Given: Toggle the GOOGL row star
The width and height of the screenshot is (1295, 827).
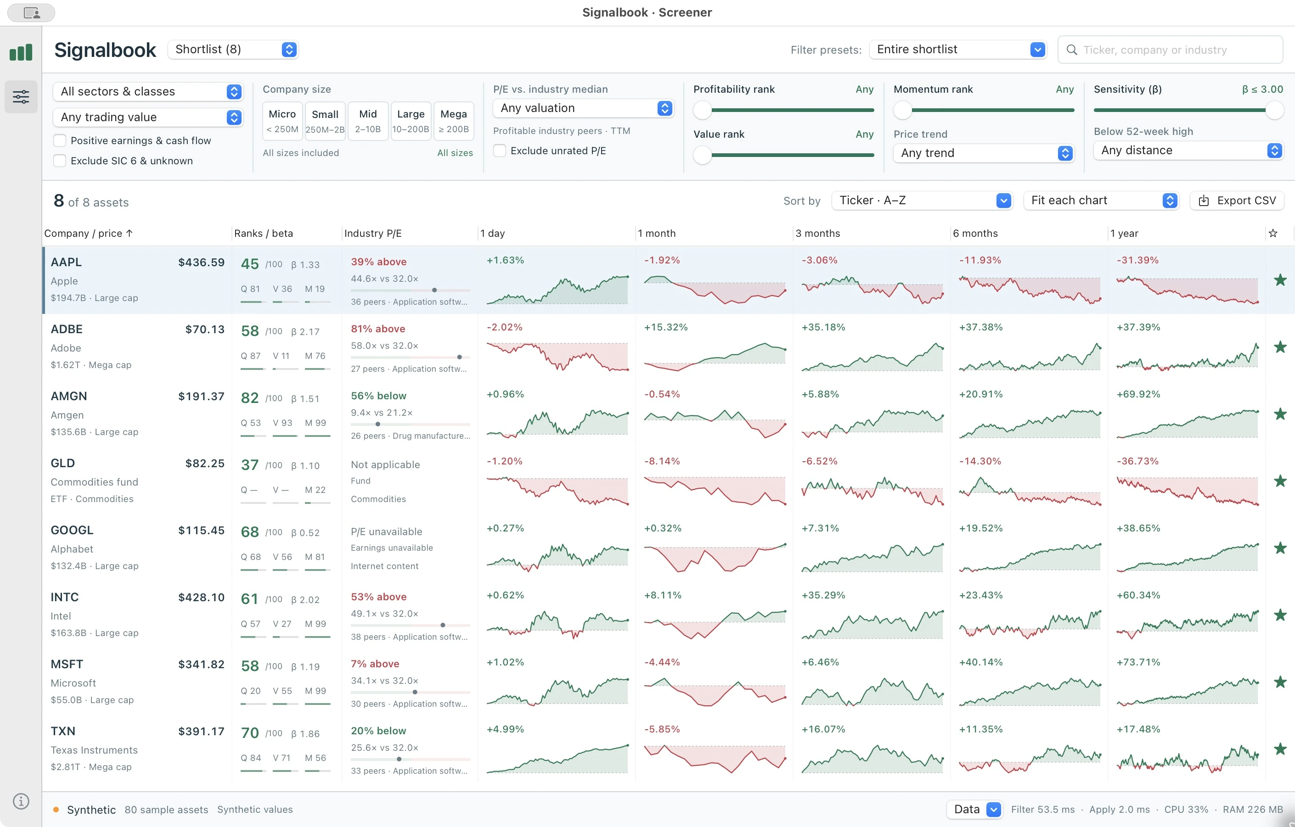Looking at the screenshot, I should (1280, 548).
